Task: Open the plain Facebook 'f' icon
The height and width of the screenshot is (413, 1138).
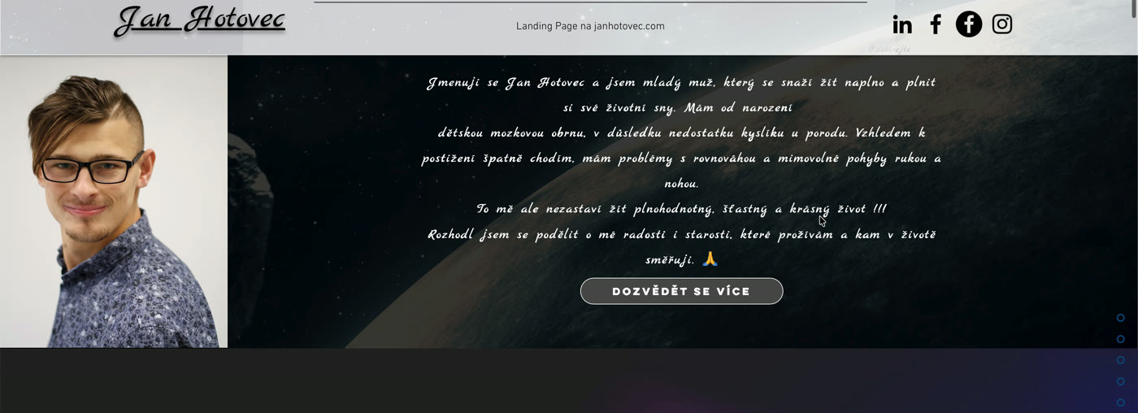Action: 936,24
